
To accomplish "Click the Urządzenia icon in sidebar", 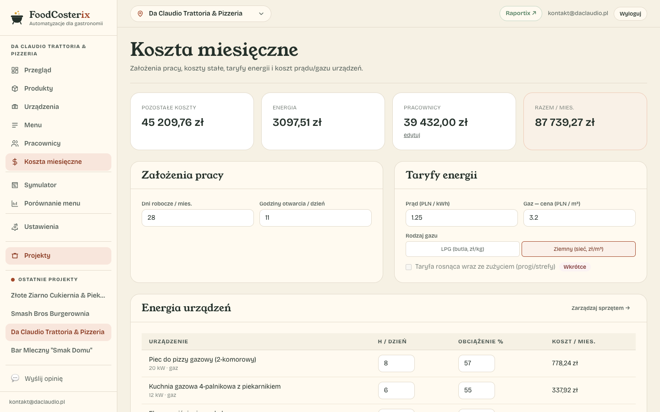I will tap(15, 107).
